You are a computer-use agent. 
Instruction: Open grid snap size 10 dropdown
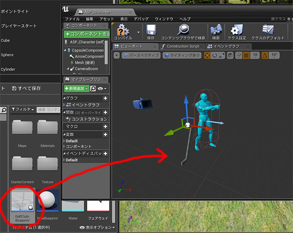255,56
